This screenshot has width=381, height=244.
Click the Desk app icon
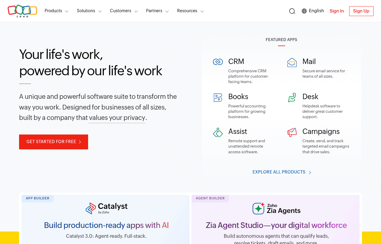click(292, 97)
